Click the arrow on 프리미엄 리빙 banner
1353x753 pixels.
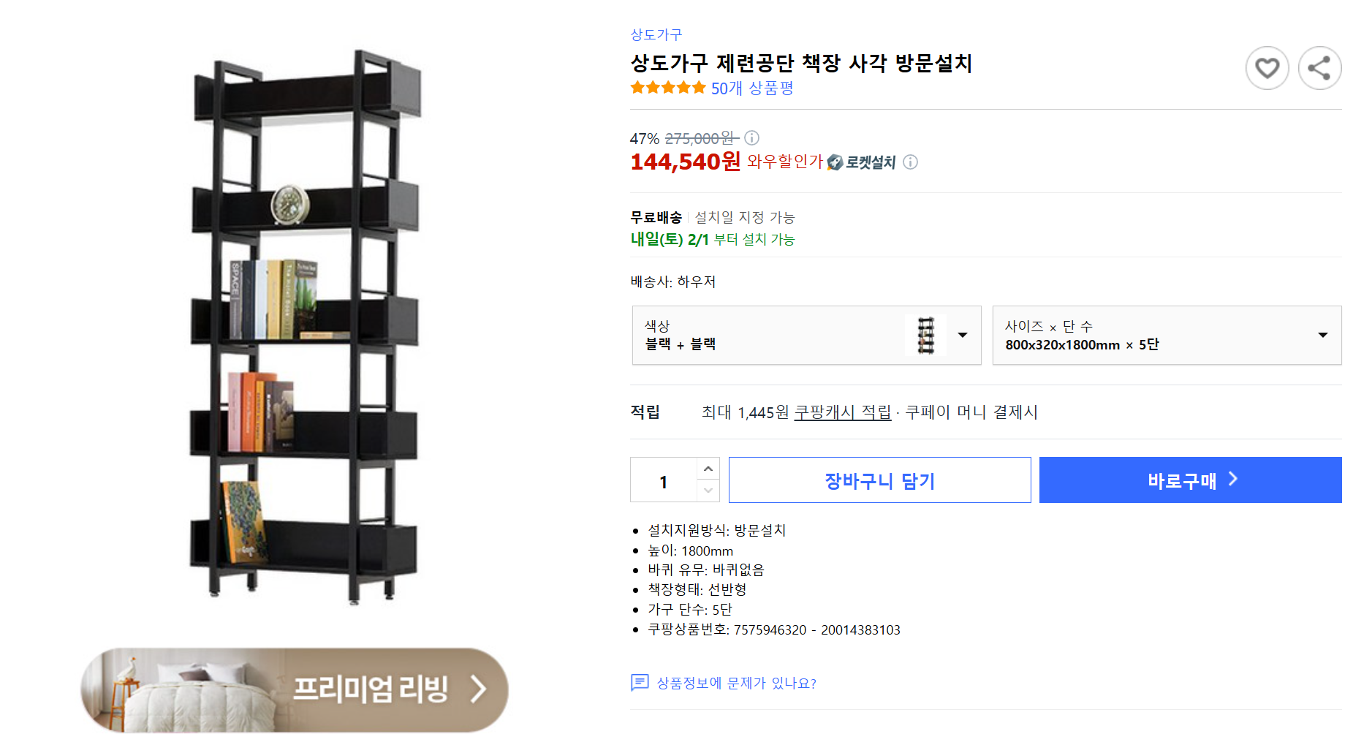coord(478,689)
